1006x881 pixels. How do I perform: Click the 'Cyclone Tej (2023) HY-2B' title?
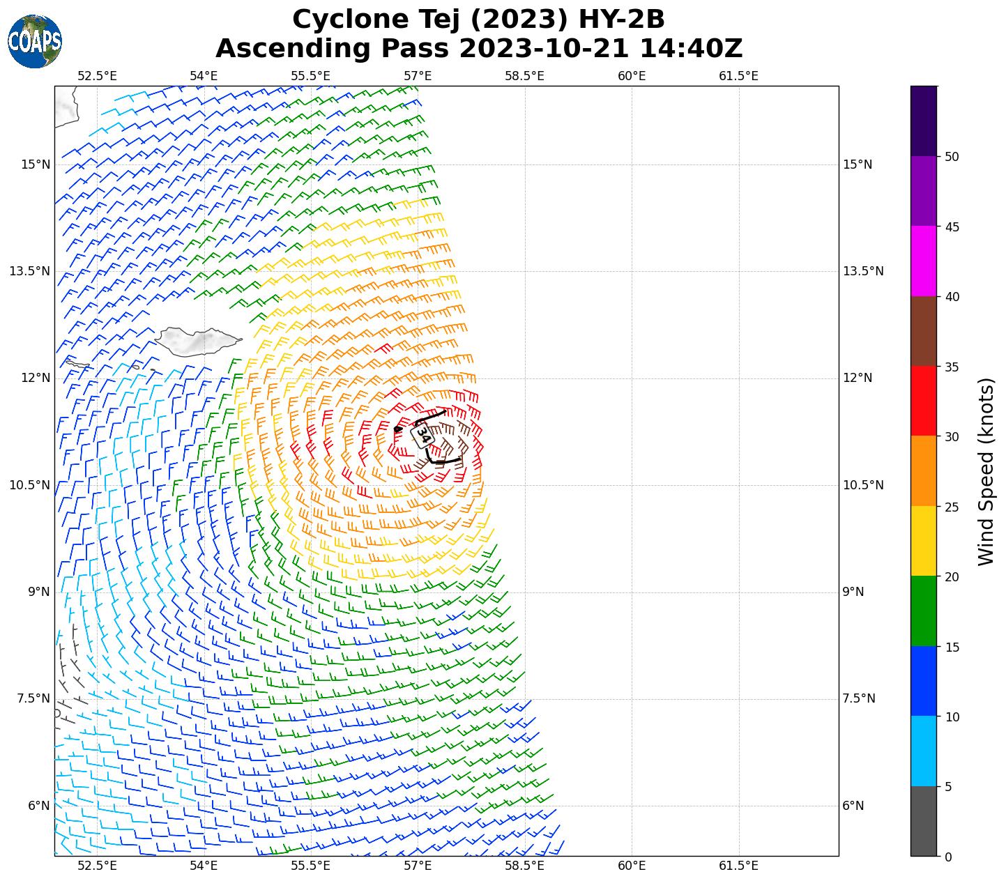[479, 20]
